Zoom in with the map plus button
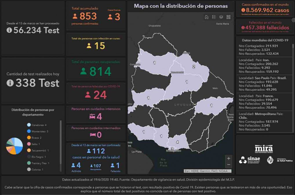 pyautogui.click(x=229, y=159)
